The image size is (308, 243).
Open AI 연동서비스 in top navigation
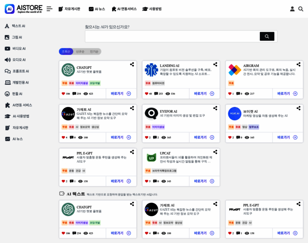[124, 9]
